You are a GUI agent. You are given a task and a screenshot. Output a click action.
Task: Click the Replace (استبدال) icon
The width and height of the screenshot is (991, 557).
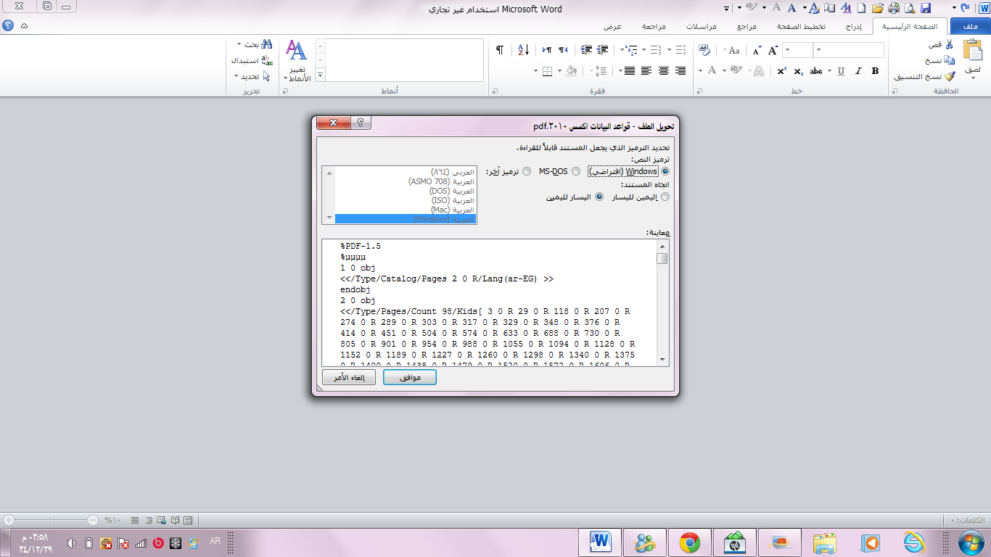[267, 60]
